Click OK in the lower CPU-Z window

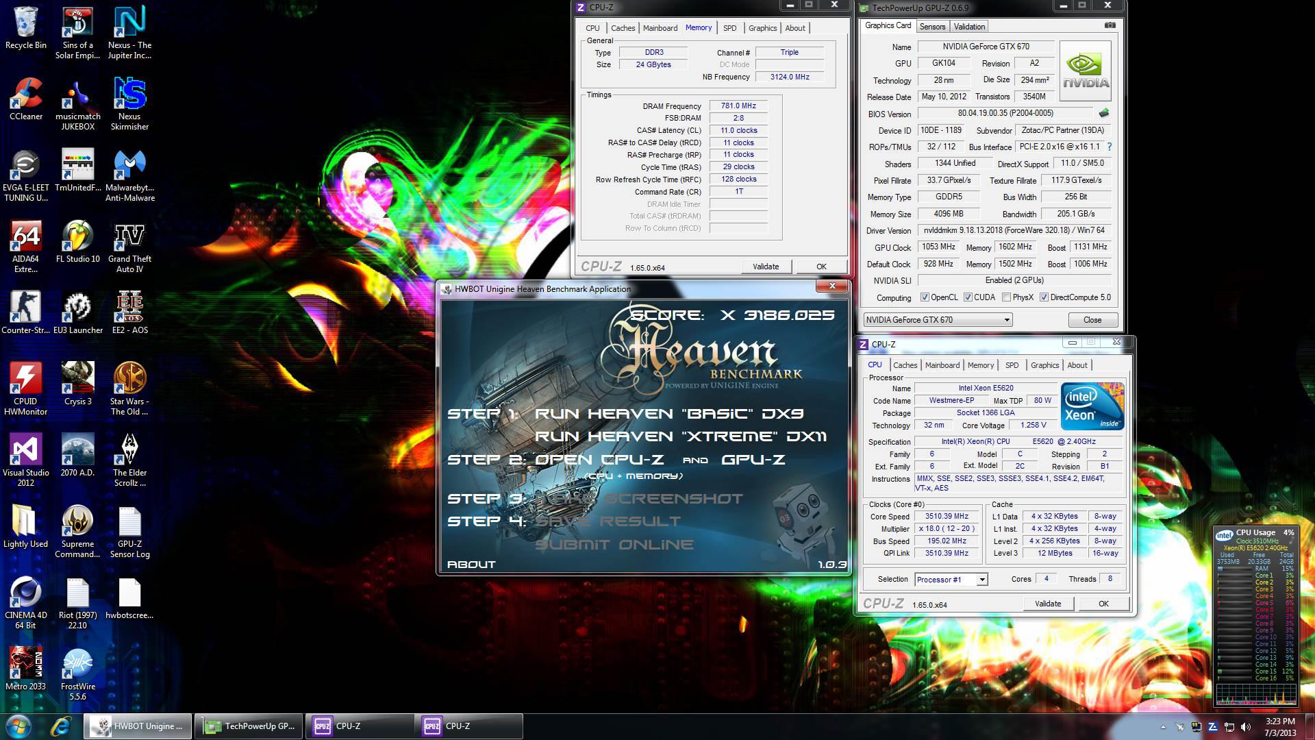(x=1103, y=604)
